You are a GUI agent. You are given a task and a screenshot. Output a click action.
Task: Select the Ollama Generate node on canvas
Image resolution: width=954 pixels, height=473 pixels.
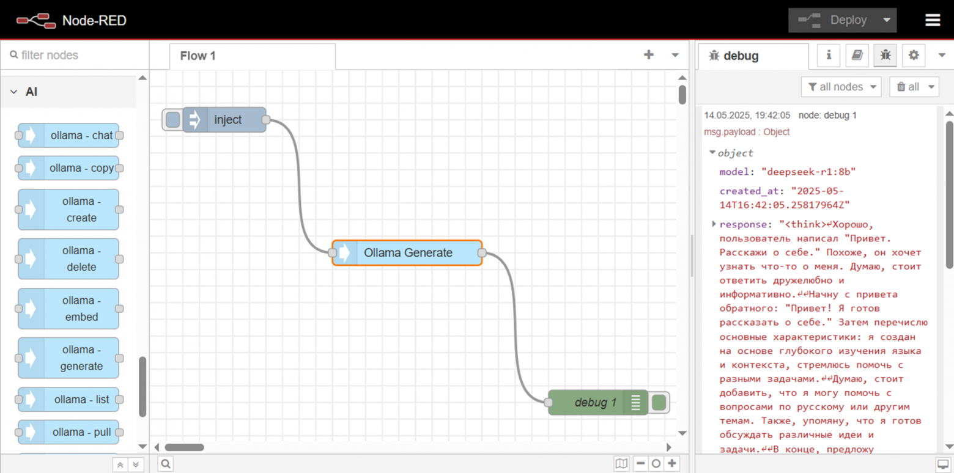point(407,253)
